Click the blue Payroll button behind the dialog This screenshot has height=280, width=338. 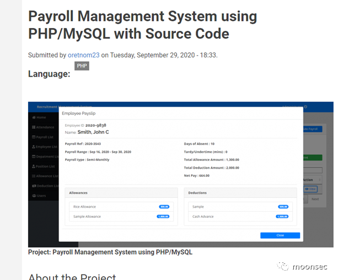point(313,129)
